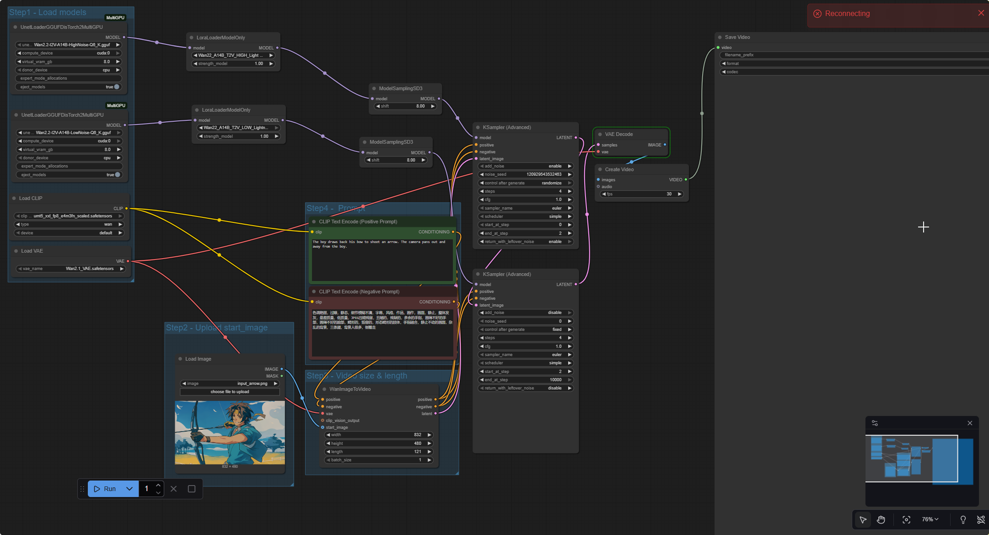Viewport: 989px width, 535px height.
Task: Open minimap settings sliders icon
Action: coord(875,423)
